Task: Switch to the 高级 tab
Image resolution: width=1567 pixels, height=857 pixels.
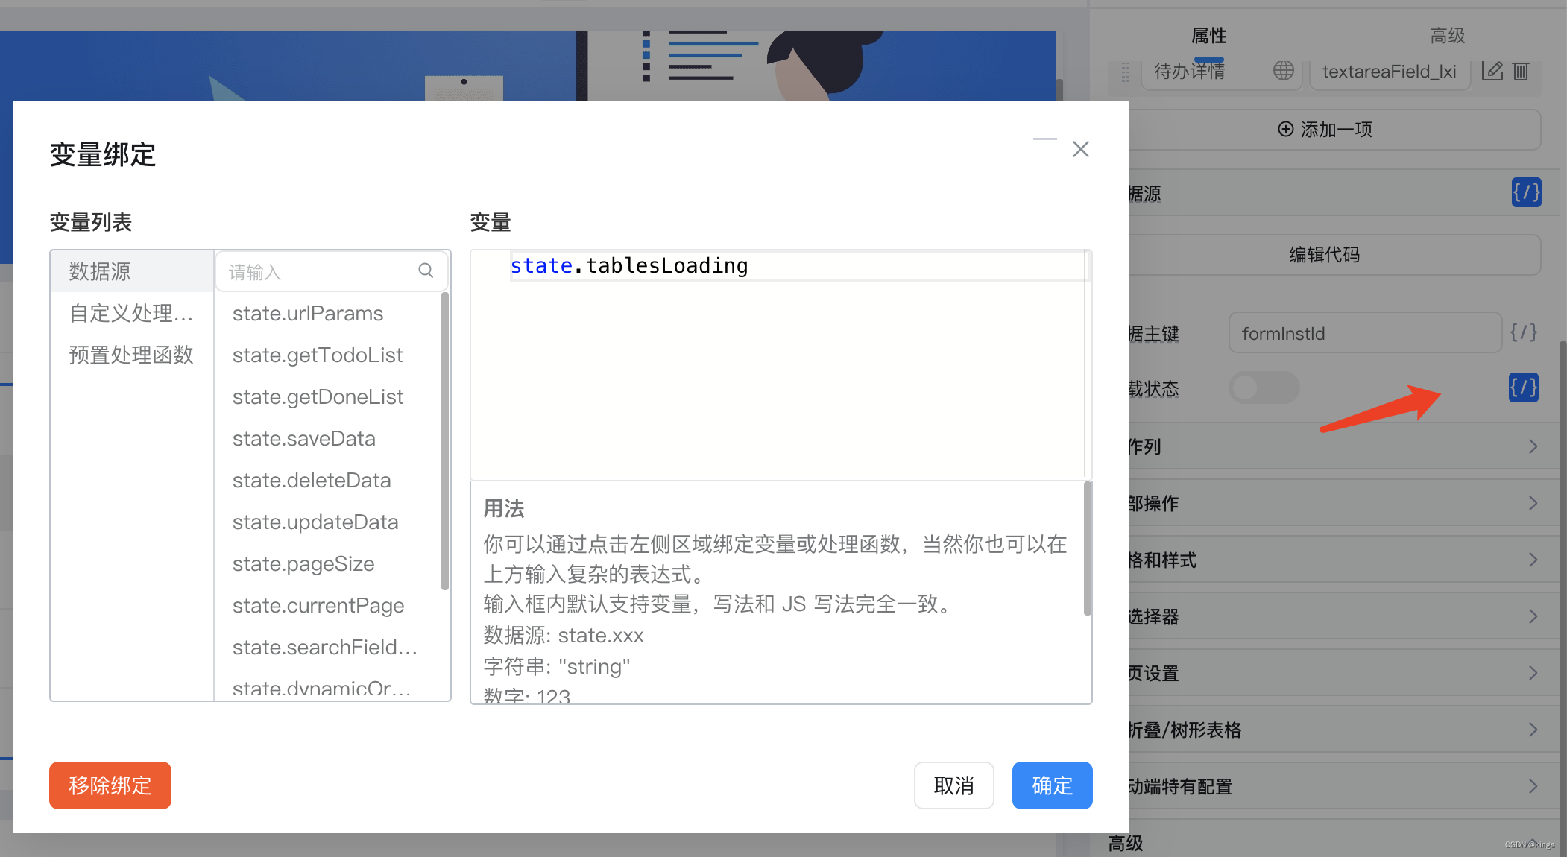Action: tap(1447, 35)
